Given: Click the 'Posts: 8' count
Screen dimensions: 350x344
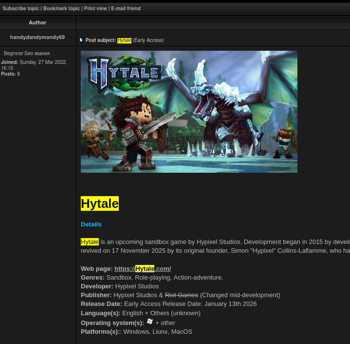Looking at the screenshot, I should (10, 74).
